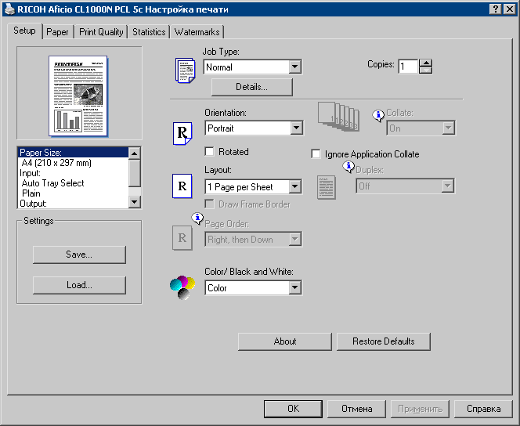
Task: Click the settings list scrollbar thumb
Action: click(x=135, y=173)
